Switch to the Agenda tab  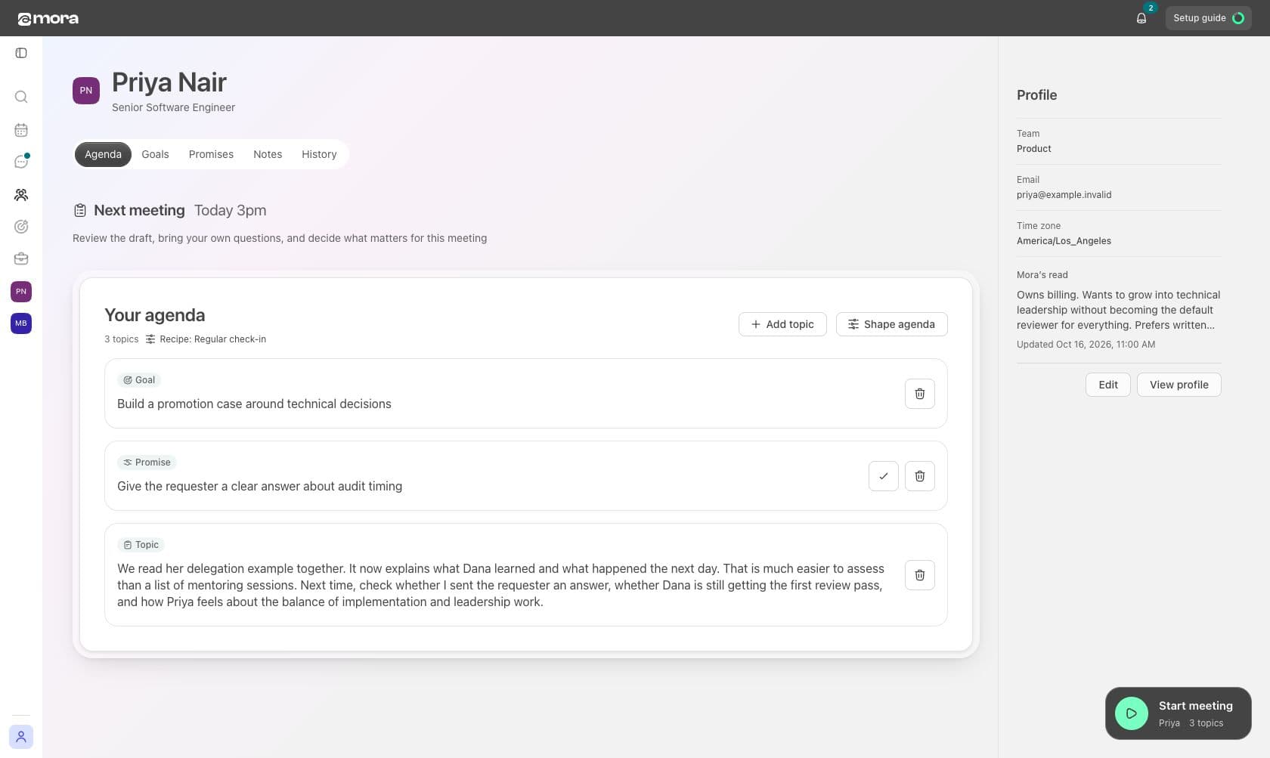click(103, 154)
